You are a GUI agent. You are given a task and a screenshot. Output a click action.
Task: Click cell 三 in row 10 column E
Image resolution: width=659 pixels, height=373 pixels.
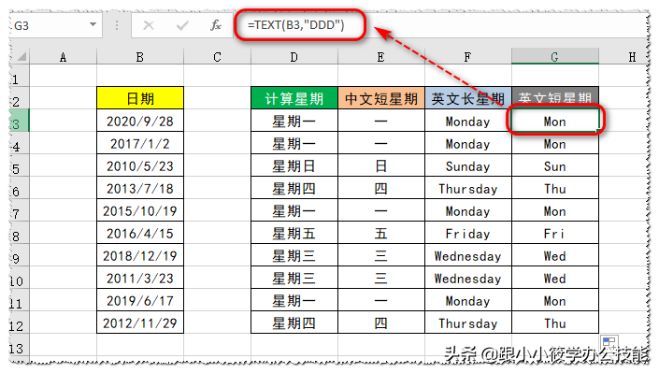click(380, 278)
